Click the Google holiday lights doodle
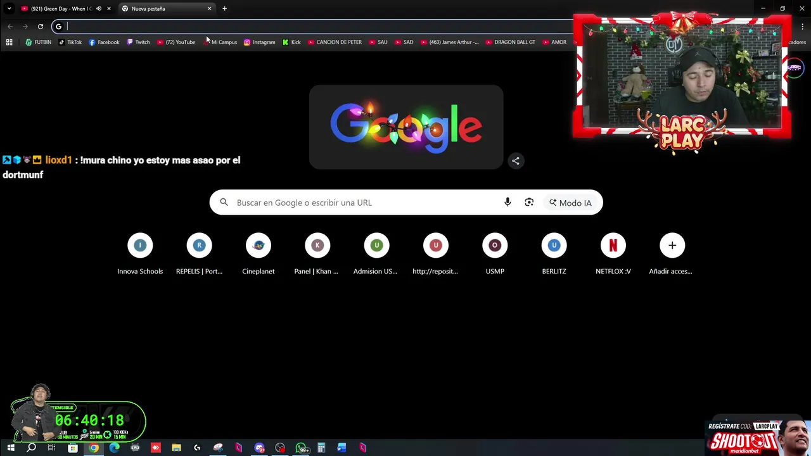Screen dimensions: 811x456 [406, 127]
